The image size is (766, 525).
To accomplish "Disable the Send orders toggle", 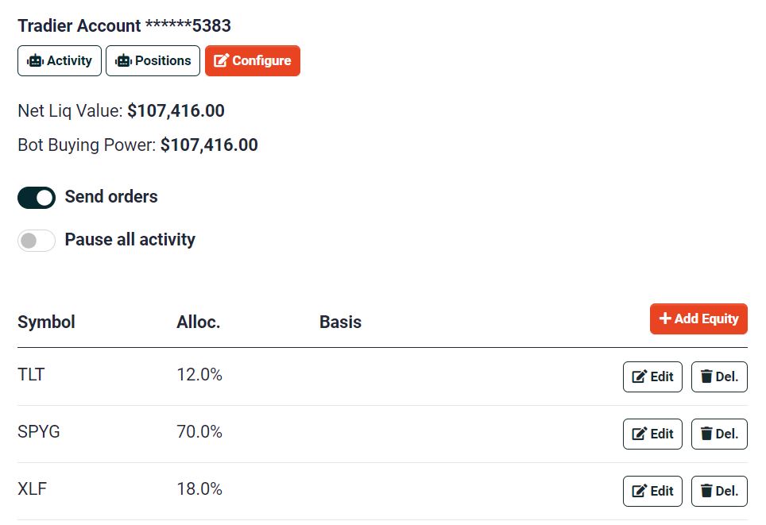I will tap(37, 198).
